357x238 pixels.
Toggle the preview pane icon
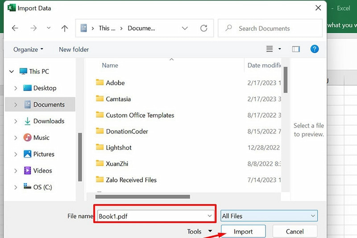tap(296, 49)
